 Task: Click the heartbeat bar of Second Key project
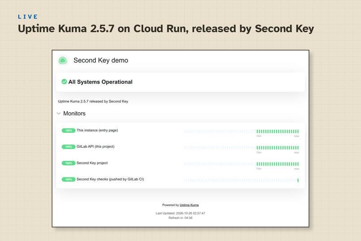pyautogui.click(x=241, y=164)
